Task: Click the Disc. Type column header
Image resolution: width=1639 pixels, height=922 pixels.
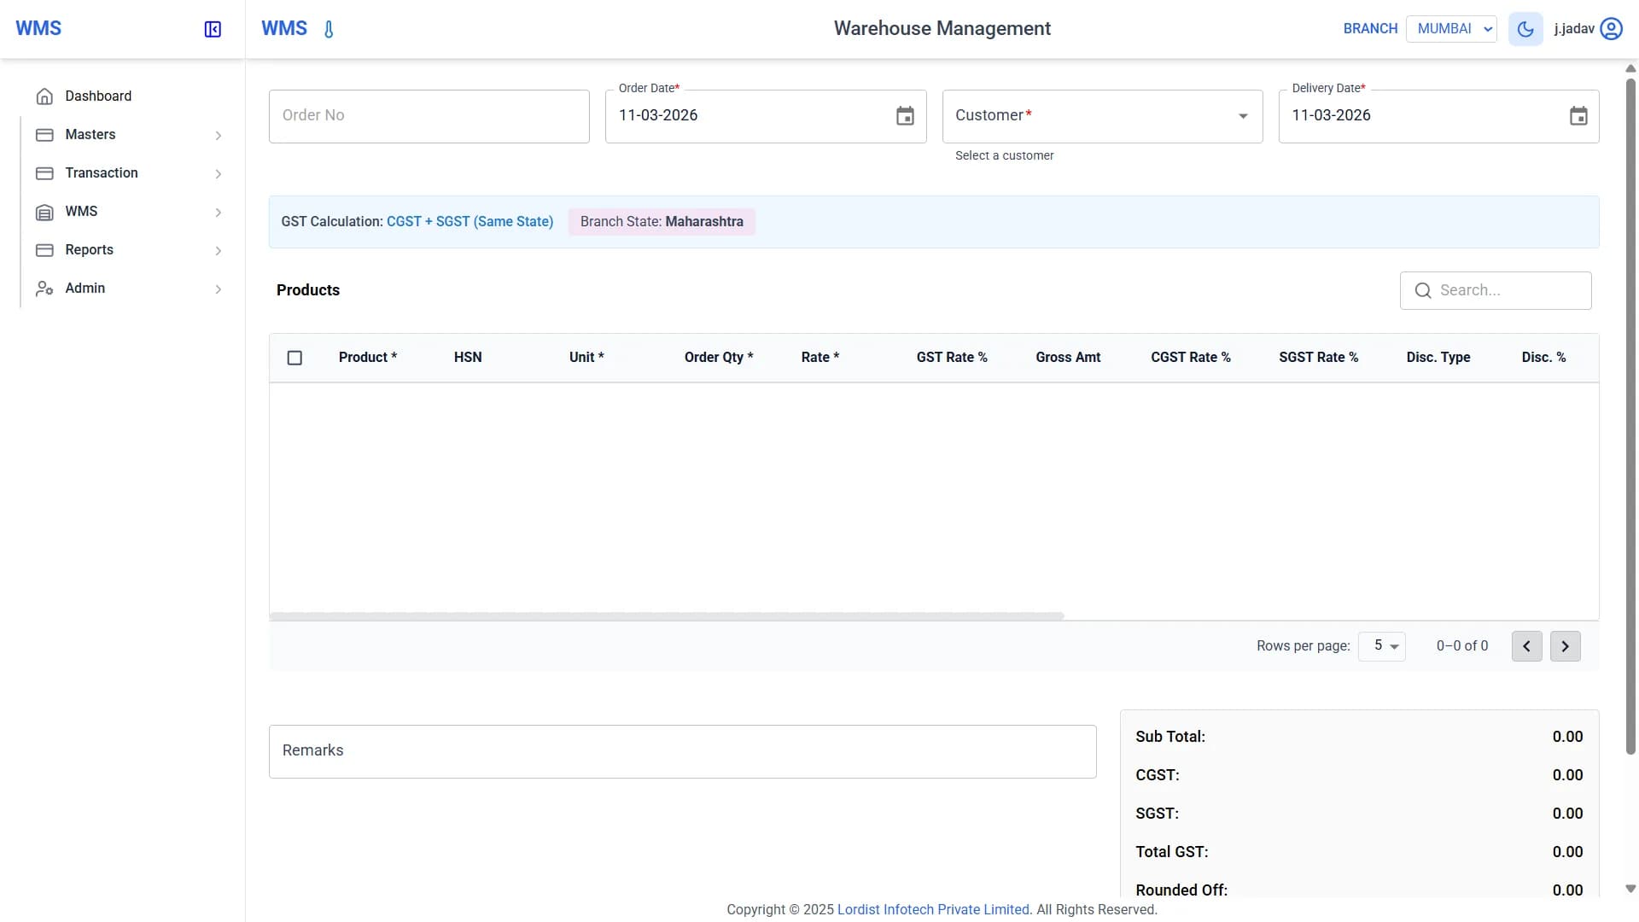Action: (x=1438, y=358)
